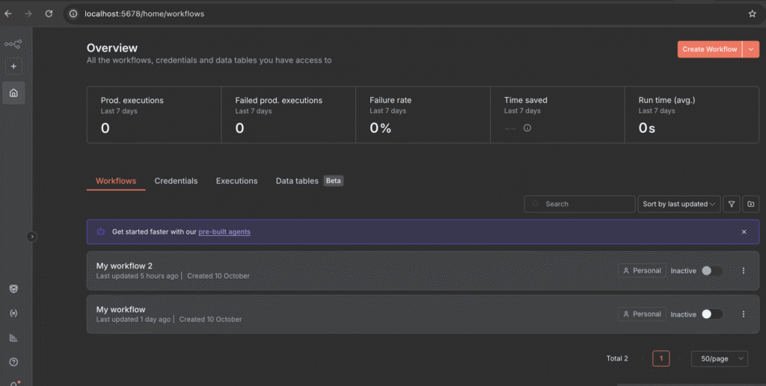The height and width of the screenshot is (386, 766).
Task: Click the plus icon in the sidebar
Action: [x=13, y=66]
